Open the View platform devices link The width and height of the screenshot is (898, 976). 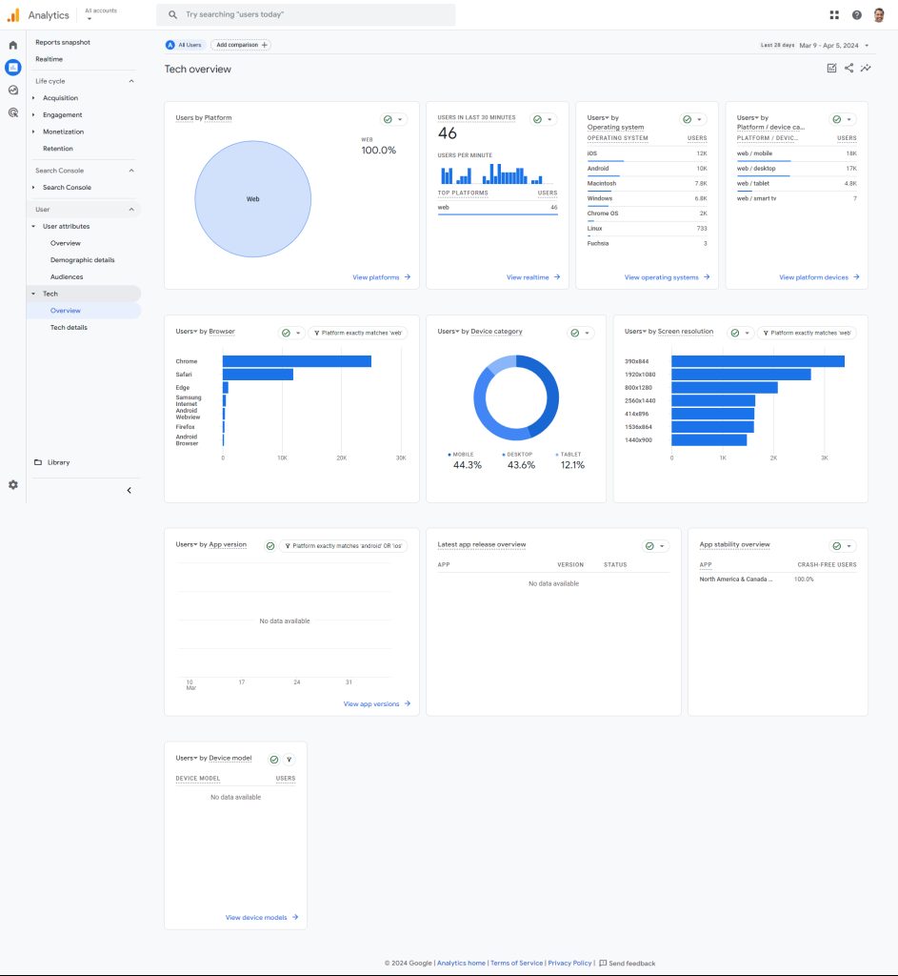click(x=820, y=277)
